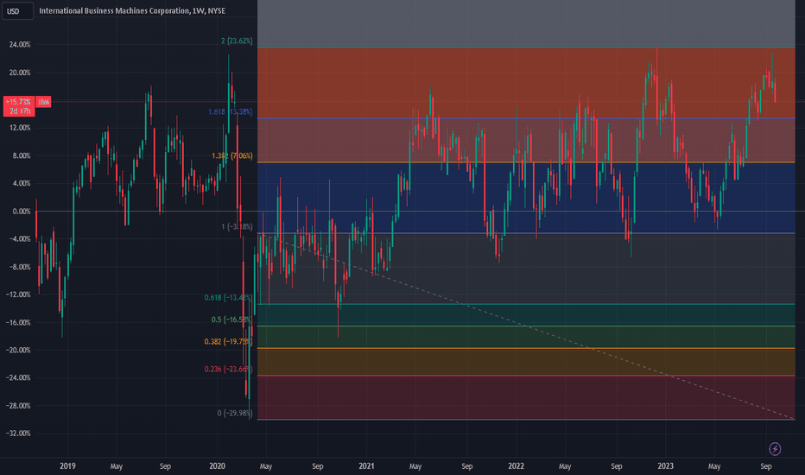Click the International Business Machines Corporation chart title

pos(132,10)
